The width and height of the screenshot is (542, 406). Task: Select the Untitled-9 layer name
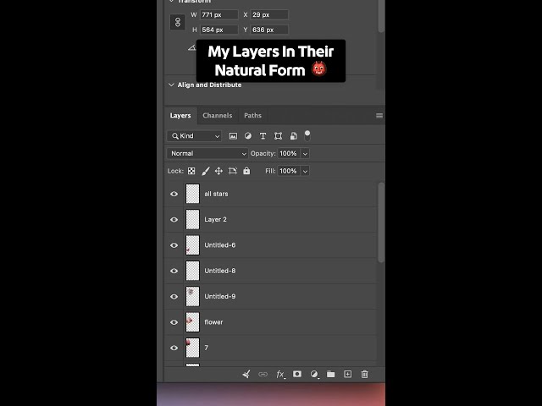point(220,297)
